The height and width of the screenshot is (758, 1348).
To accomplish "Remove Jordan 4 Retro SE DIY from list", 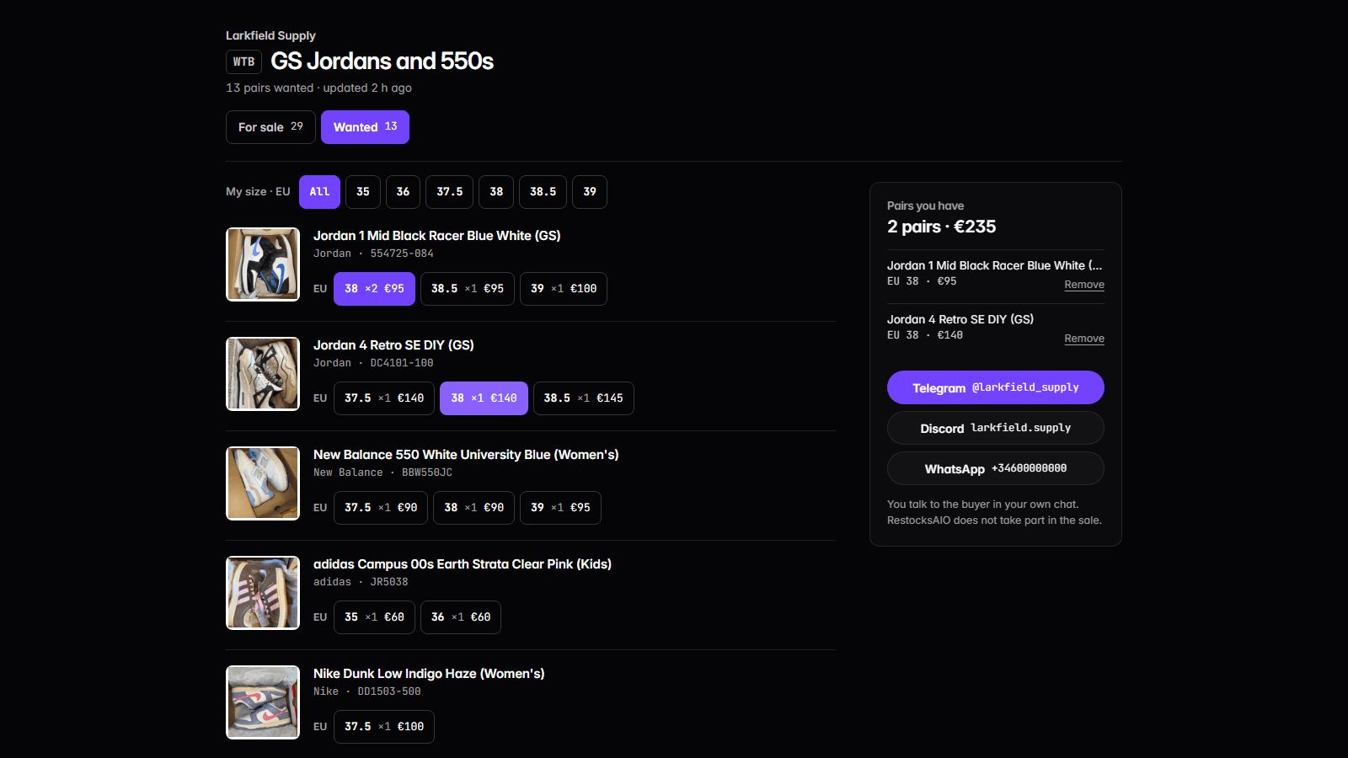I will (1084, 339).
